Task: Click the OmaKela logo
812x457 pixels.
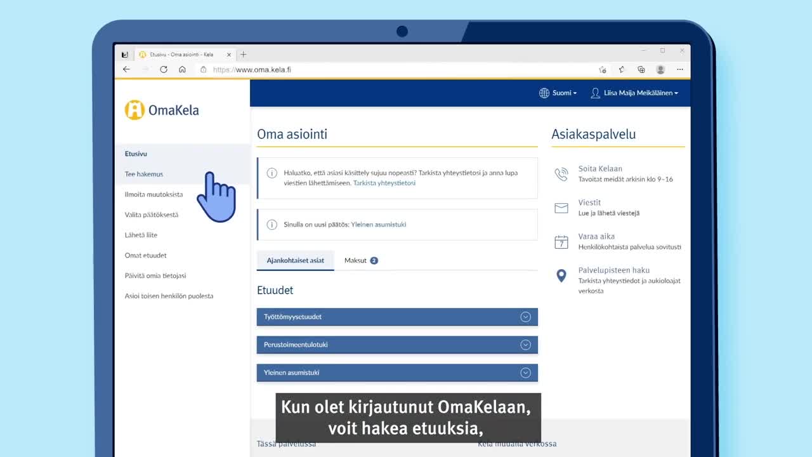Action: 162,109
